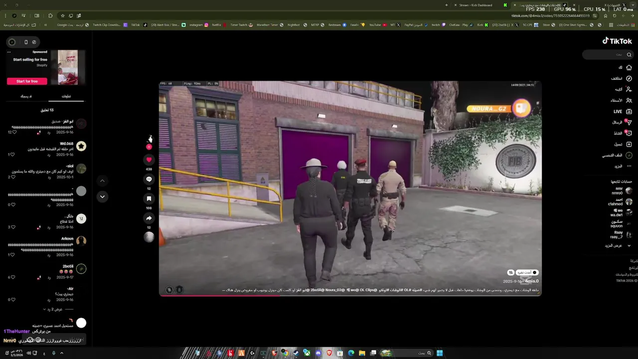Open Windows Start button on taskbar
The width and height of the screenshot is (638, 359).
[440, 353]
